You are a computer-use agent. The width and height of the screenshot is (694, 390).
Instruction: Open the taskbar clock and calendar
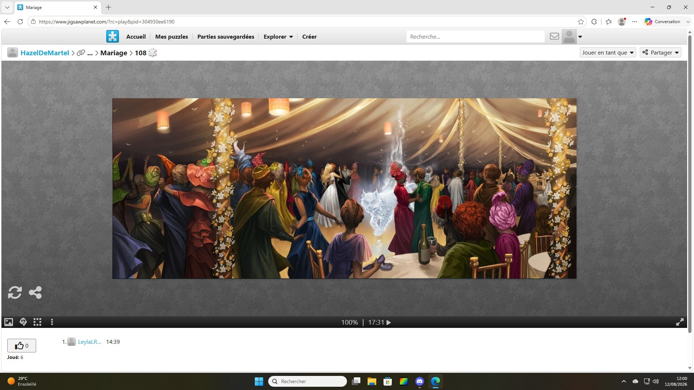click(676, 381)
